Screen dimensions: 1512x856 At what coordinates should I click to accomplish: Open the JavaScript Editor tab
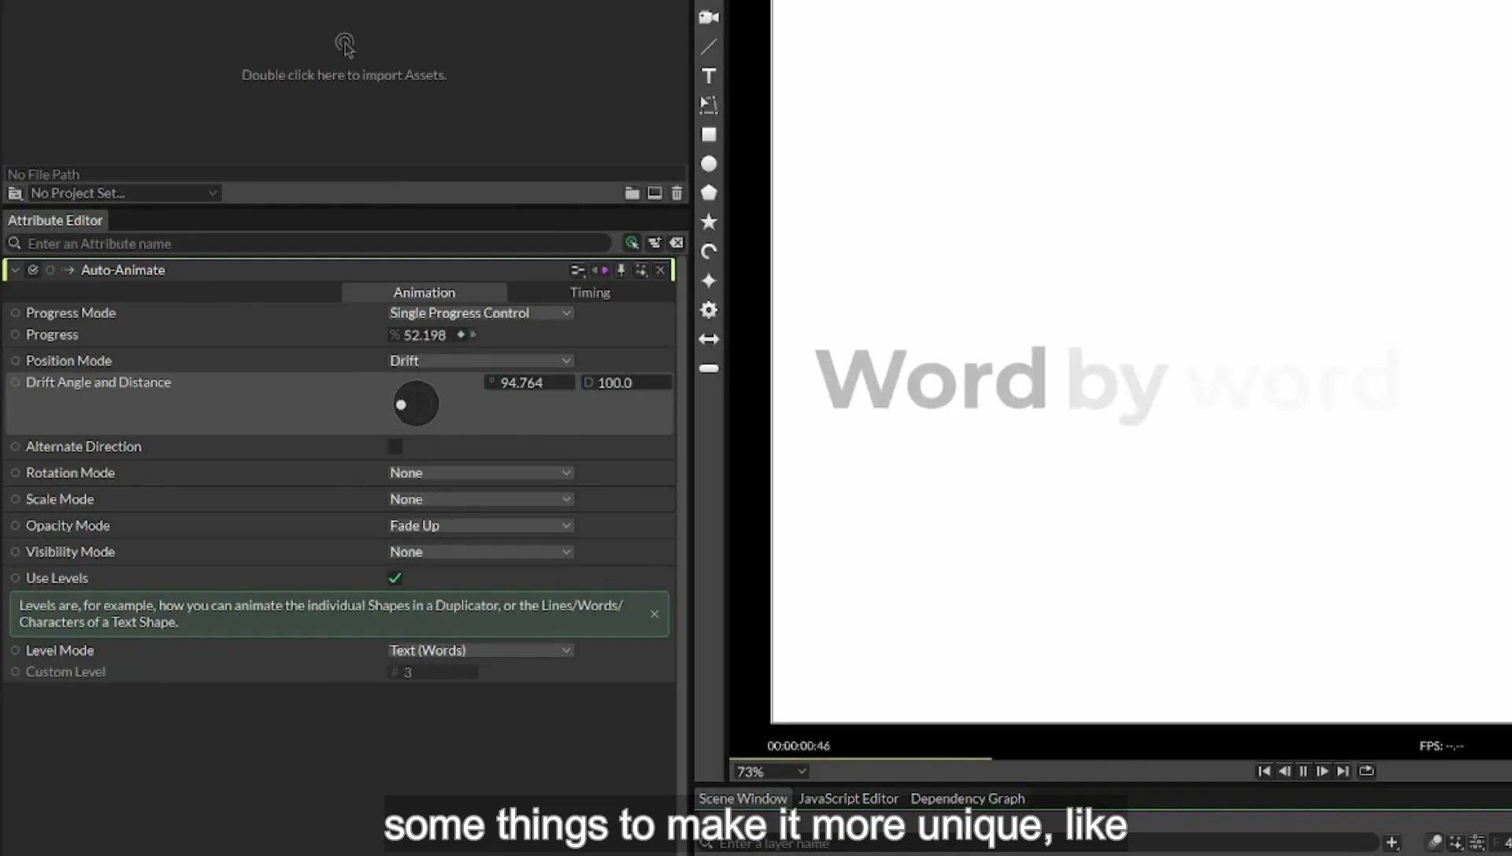(x=848, y=799)
